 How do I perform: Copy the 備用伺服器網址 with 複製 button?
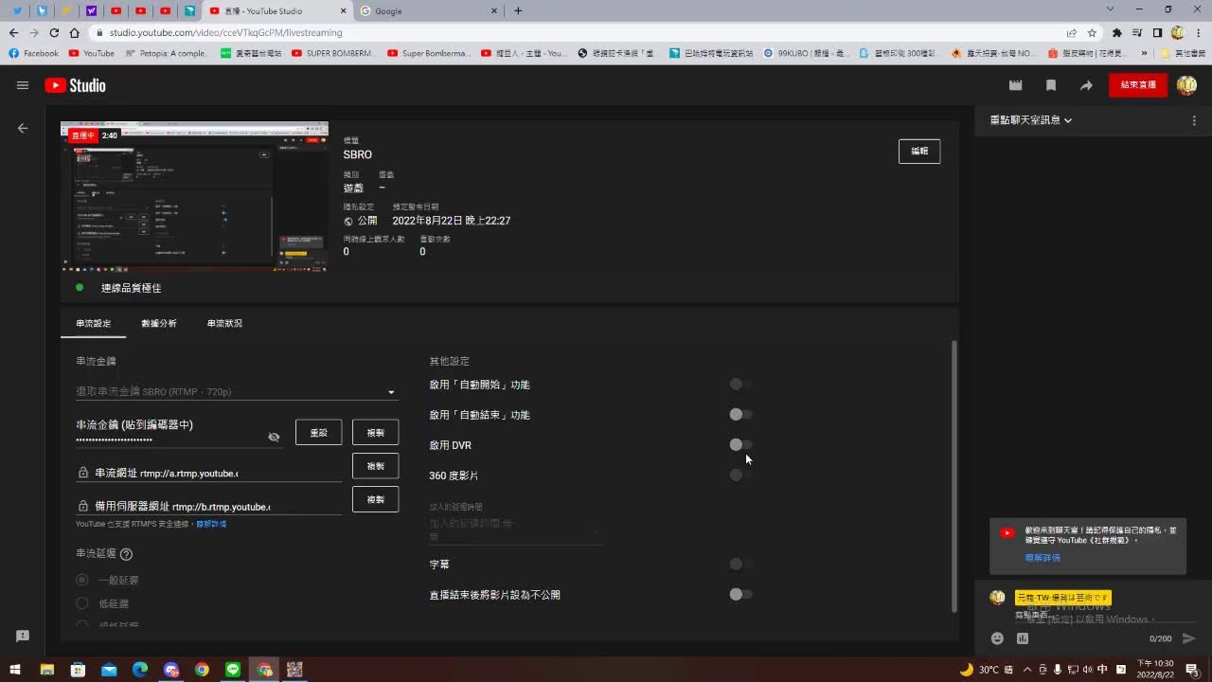click(x=376, y=499)
